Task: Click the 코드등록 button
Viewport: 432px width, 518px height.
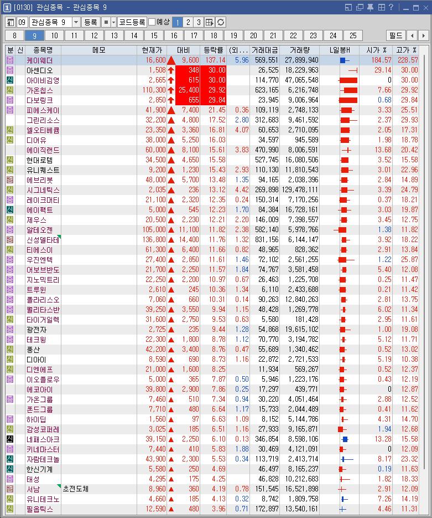Action: [132, 22]
